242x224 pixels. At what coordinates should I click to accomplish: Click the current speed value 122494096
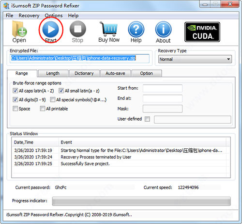188,188
